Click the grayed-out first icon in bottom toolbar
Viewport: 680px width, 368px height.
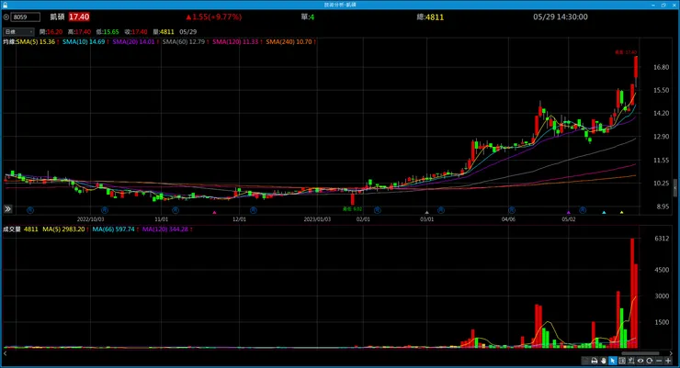(585, 361)
